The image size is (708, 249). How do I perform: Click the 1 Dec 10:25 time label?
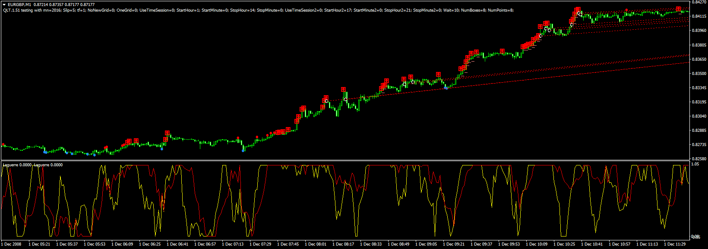(564, 244)
